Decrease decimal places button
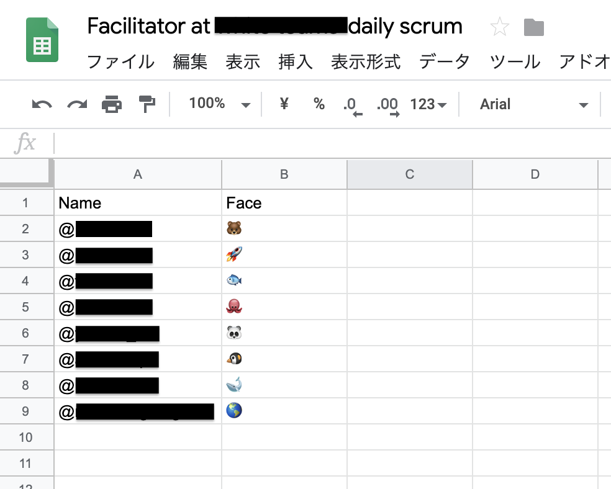The height and width of the screenshot is (489, 611). pos(351,105)
